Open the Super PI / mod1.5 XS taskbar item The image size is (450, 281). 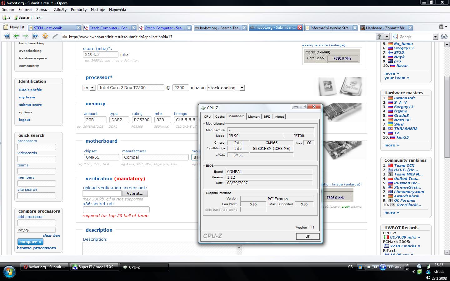pyautogui.click(x=94, y=267)
